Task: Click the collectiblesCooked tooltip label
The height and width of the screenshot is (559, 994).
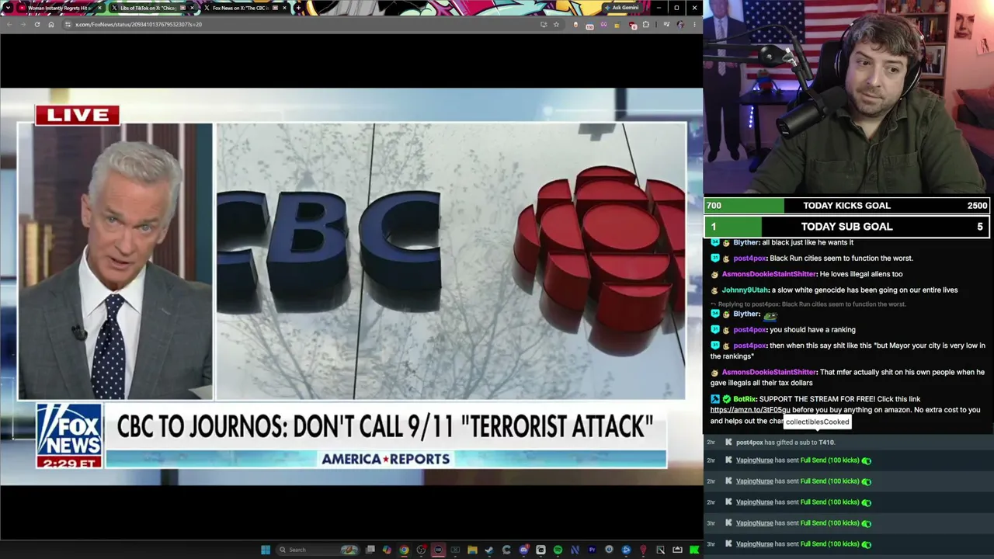Action: point(818,422)
